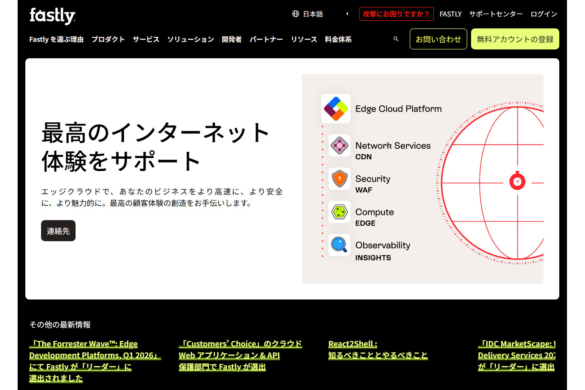Click the Compute Edge icon
Screen dimensions: 585x390
339,212
